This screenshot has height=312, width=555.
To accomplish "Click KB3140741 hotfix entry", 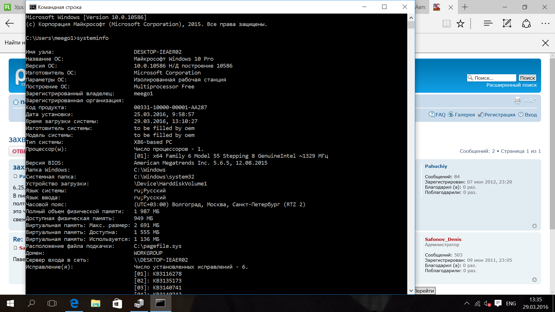I will click(x=167, y=288).
